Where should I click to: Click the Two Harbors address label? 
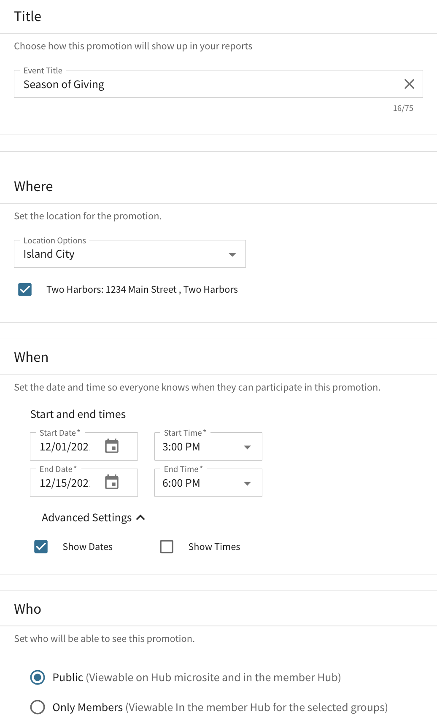[142, 289]
